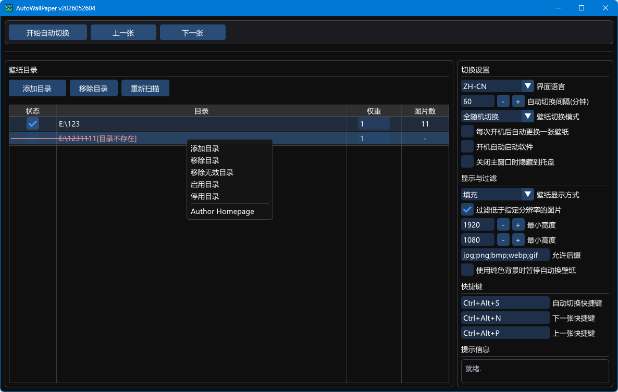Click the 目录 column header
Screen dimensions: 618x392
pyautogui.click(x=202, y=111)
